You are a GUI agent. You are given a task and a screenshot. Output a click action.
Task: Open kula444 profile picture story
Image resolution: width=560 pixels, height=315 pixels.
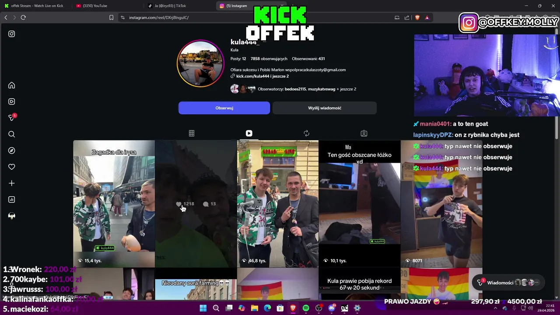[200, 63]
